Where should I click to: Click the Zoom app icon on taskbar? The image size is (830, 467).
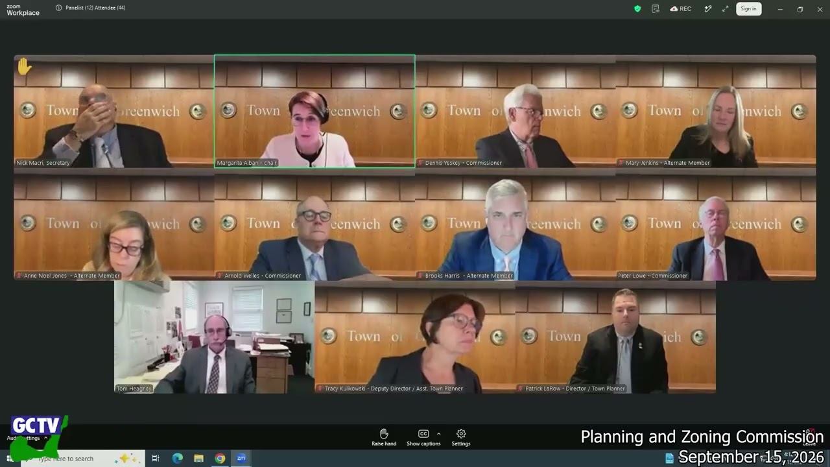point(241,459)
